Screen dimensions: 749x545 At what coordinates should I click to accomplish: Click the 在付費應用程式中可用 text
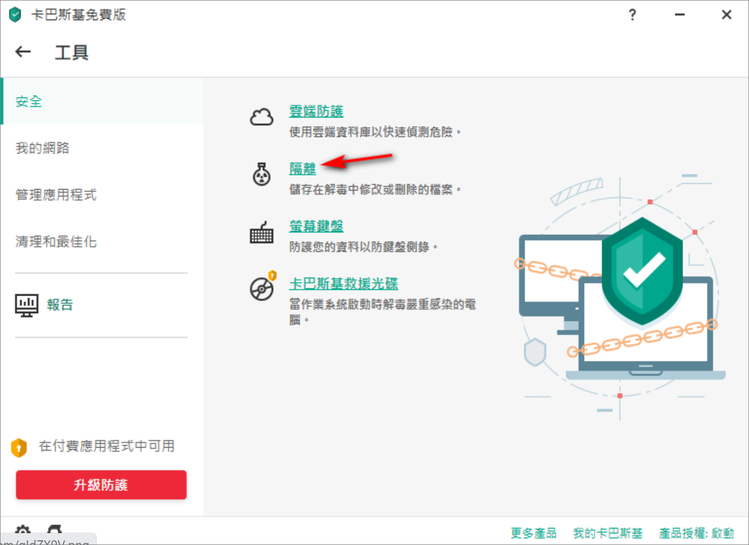(x=107, y=446)
